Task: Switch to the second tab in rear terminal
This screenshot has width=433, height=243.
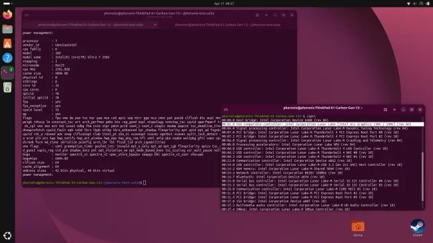Action: pyautogui.click(x=228, y=25)
